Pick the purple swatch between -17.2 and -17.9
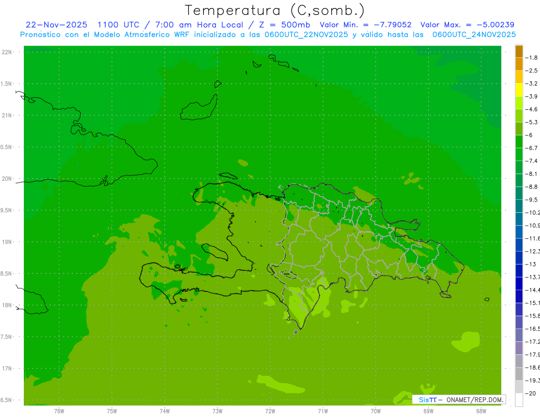Screen dimensions: 540x417 tap(519, 348)
